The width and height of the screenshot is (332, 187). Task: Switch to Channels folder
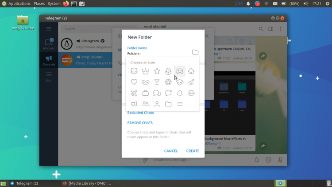[49, 60]
